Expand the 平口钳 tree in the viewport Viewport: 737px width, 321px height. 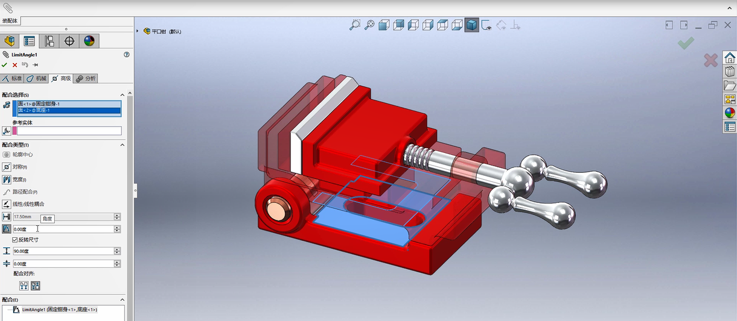pyautogui.click(x=138, y=31)
